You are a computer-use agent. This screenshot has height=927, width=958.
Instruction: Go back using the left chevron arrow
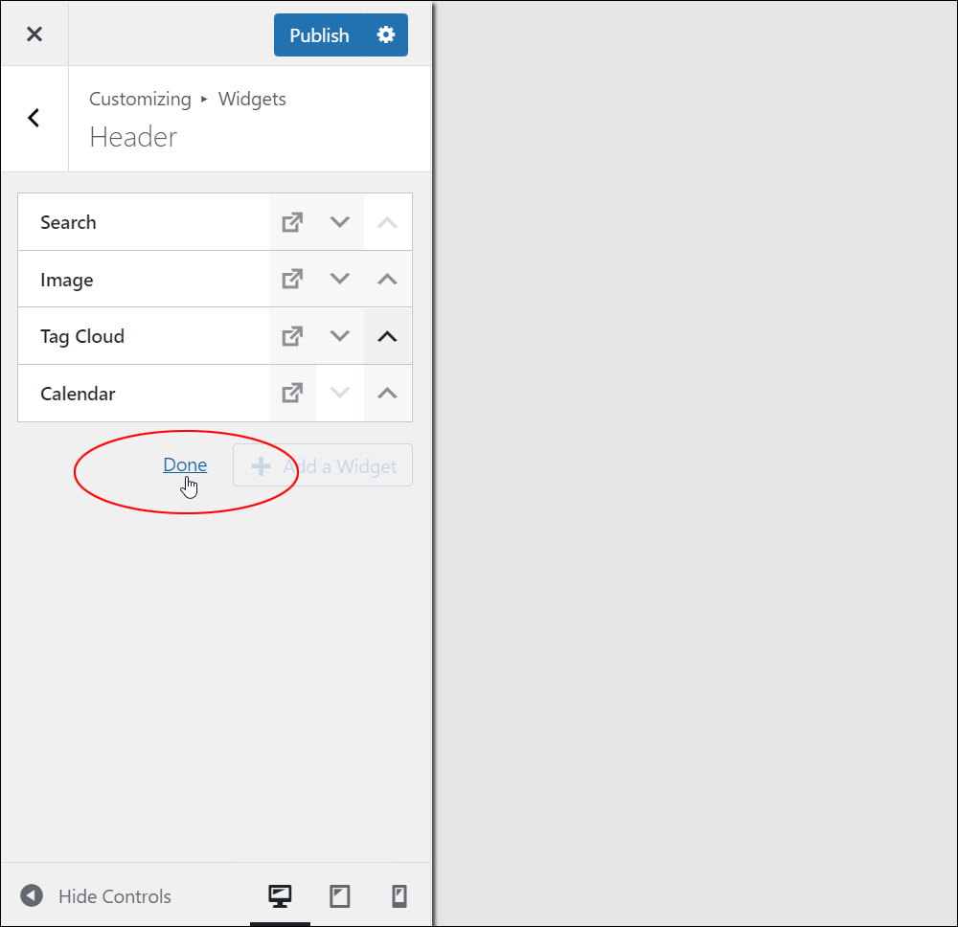[34, 118]
